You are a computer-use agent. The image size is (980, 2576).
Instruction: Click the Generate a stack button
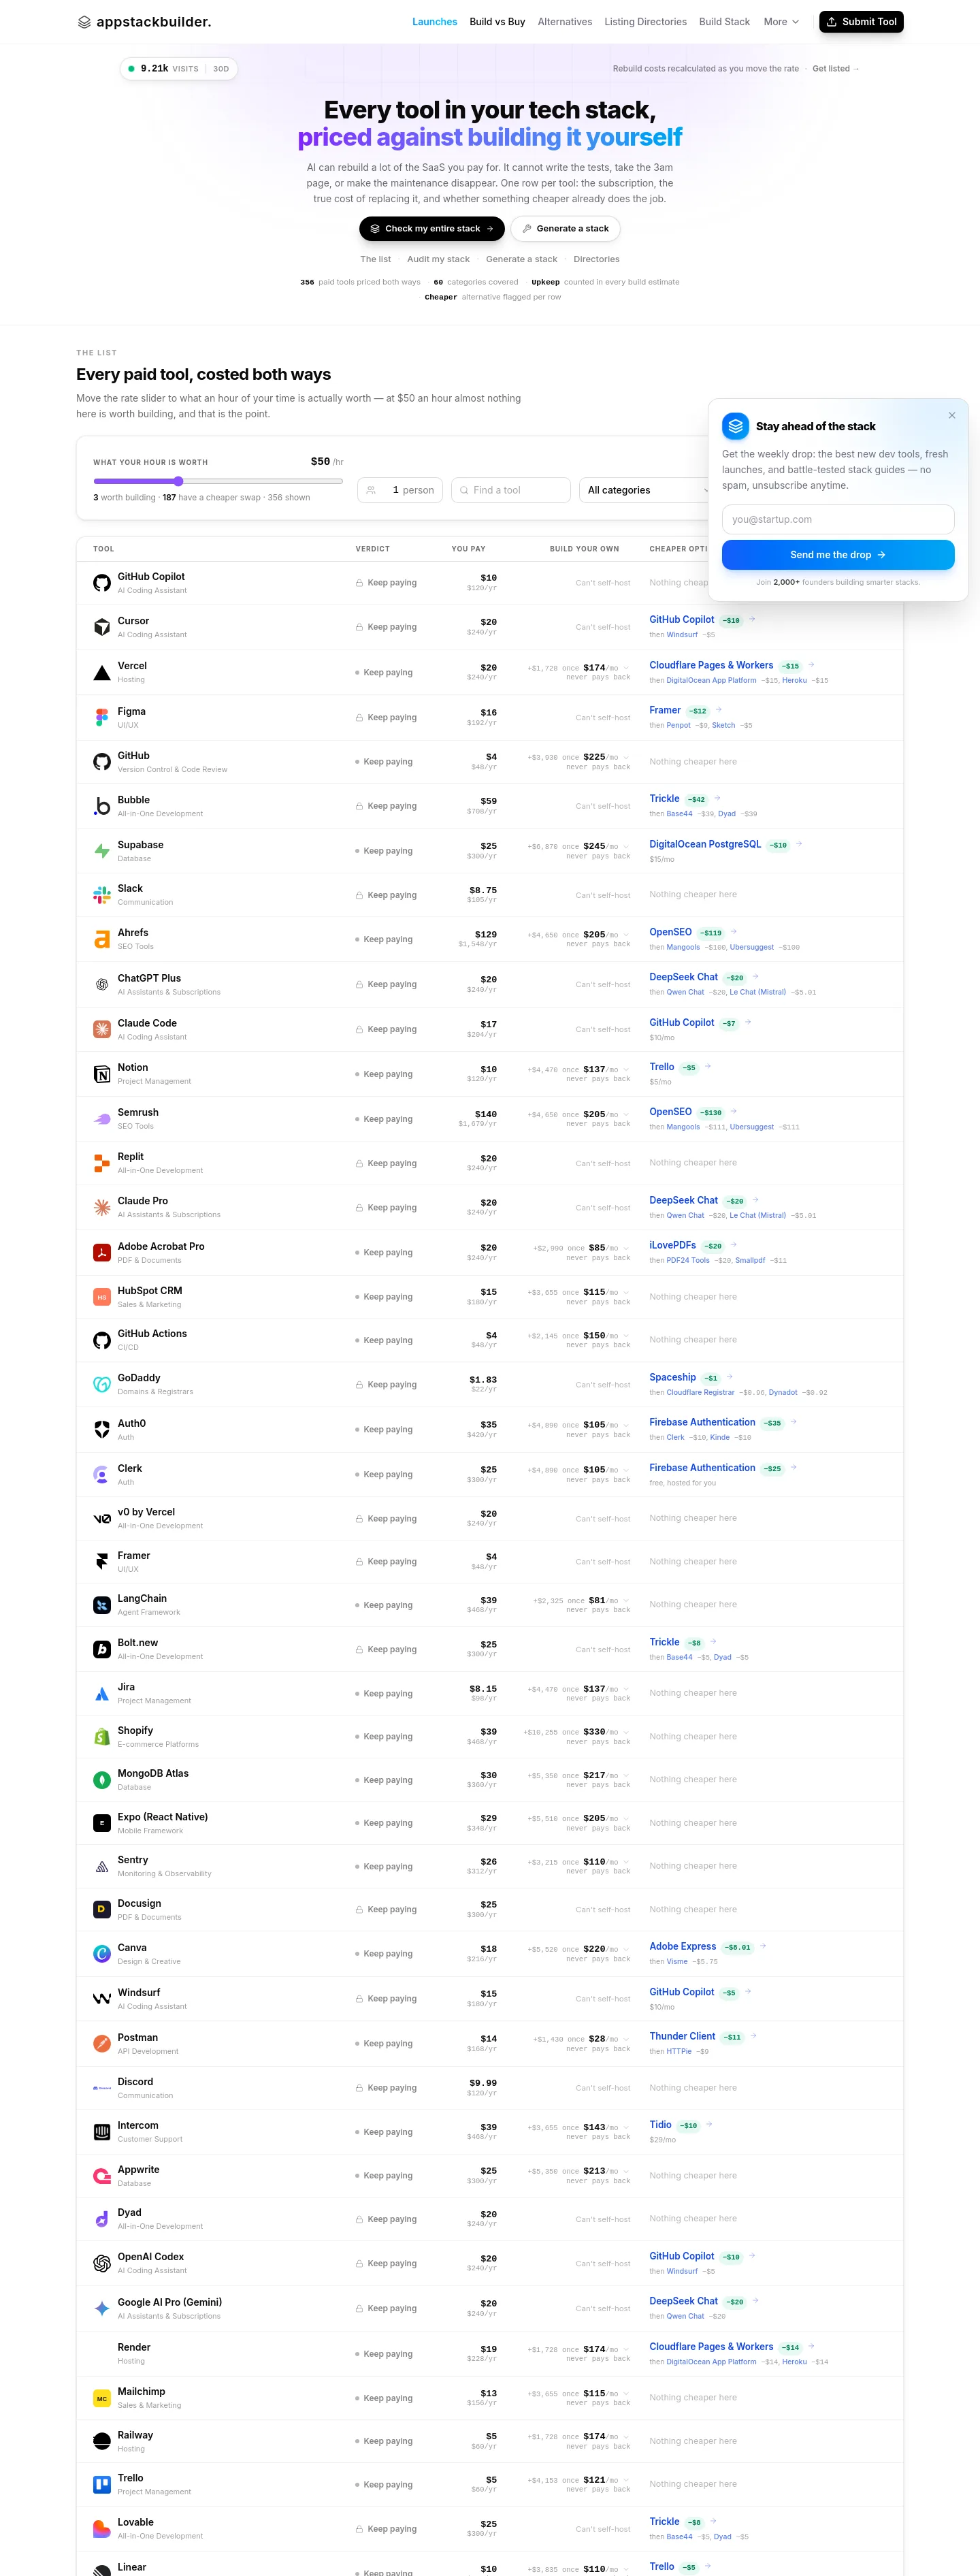565,229
